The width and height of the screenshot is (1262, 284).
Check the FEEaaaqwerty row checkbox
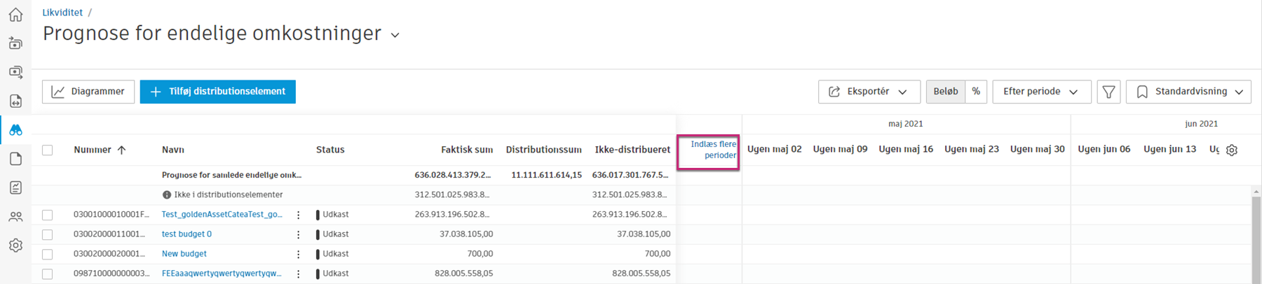tap(48, 274)
